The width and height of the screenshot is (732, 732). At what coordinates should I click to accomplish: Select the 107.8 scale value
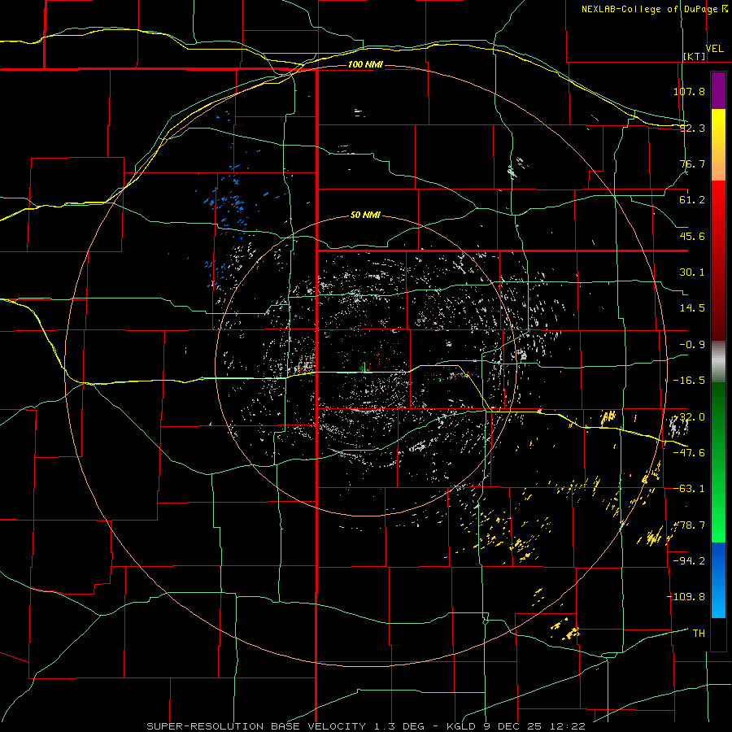point(689,91)
